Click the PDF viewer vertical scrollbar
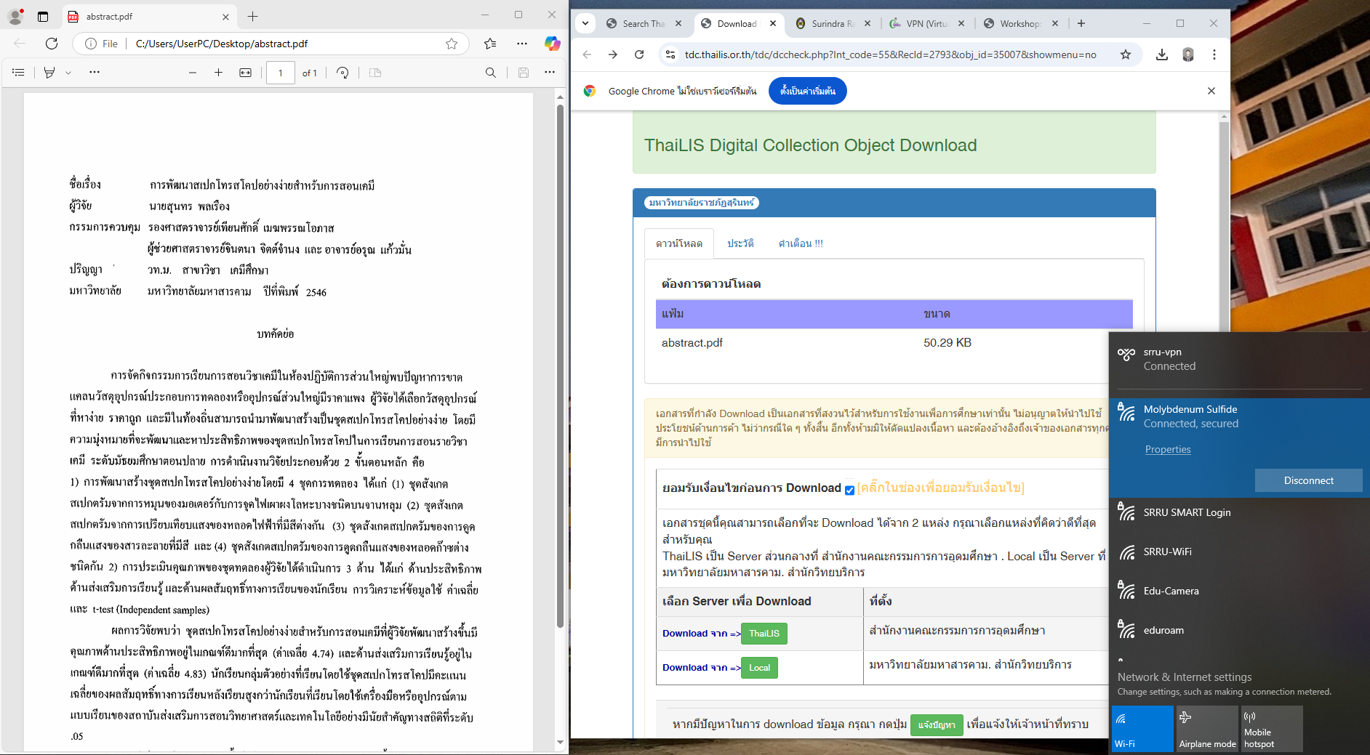 pos(560,366)
